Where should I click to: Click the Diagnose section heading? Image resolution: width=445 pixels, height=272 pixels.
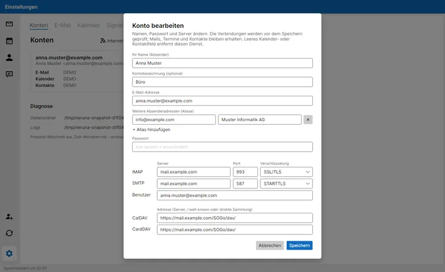[x=41, y=106]
